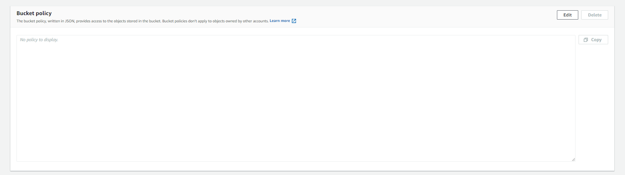Click the Edit bucket policy button
Screen dimensions: 625x175
click(567, 15)
